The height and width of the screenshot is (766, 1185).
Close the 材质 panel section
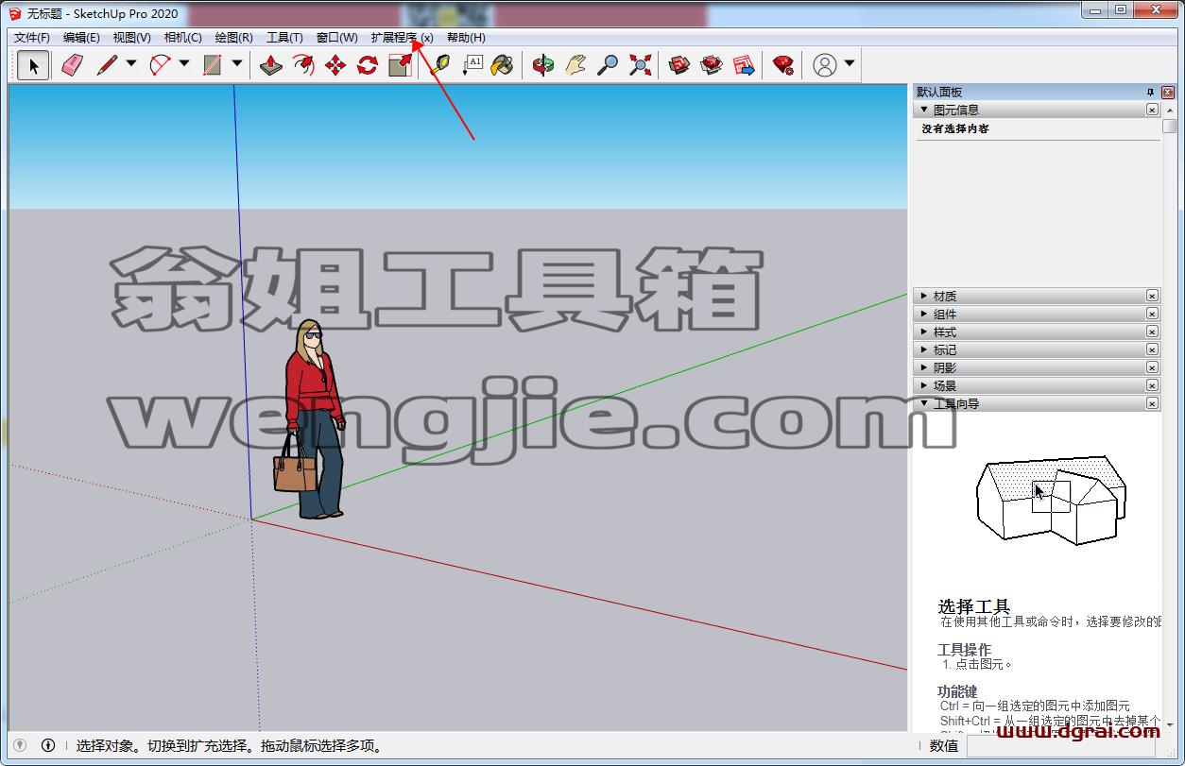click(x=1152, y=296)
